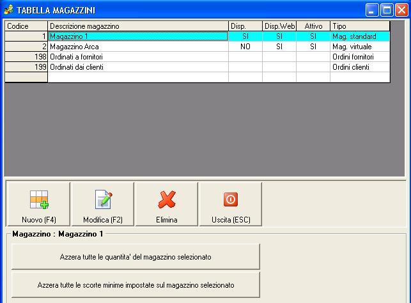This screenshot has height=303, width=411.
Task: Click code cell 1
Action: (26, 36)
